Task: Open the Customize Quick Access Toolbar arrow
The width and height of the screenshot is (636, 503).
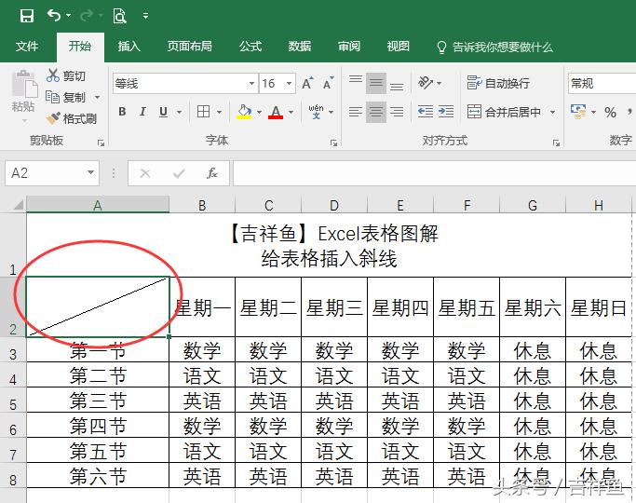Action: pos(145,16)
